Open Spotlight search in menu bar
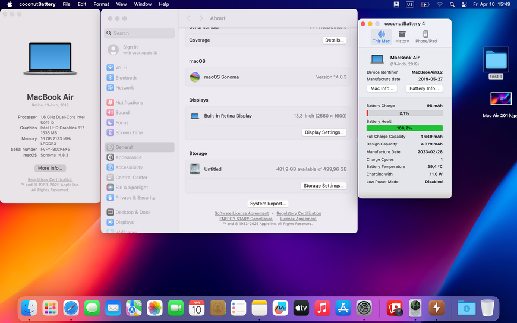 pyautogui.click(x=452, y=4)
